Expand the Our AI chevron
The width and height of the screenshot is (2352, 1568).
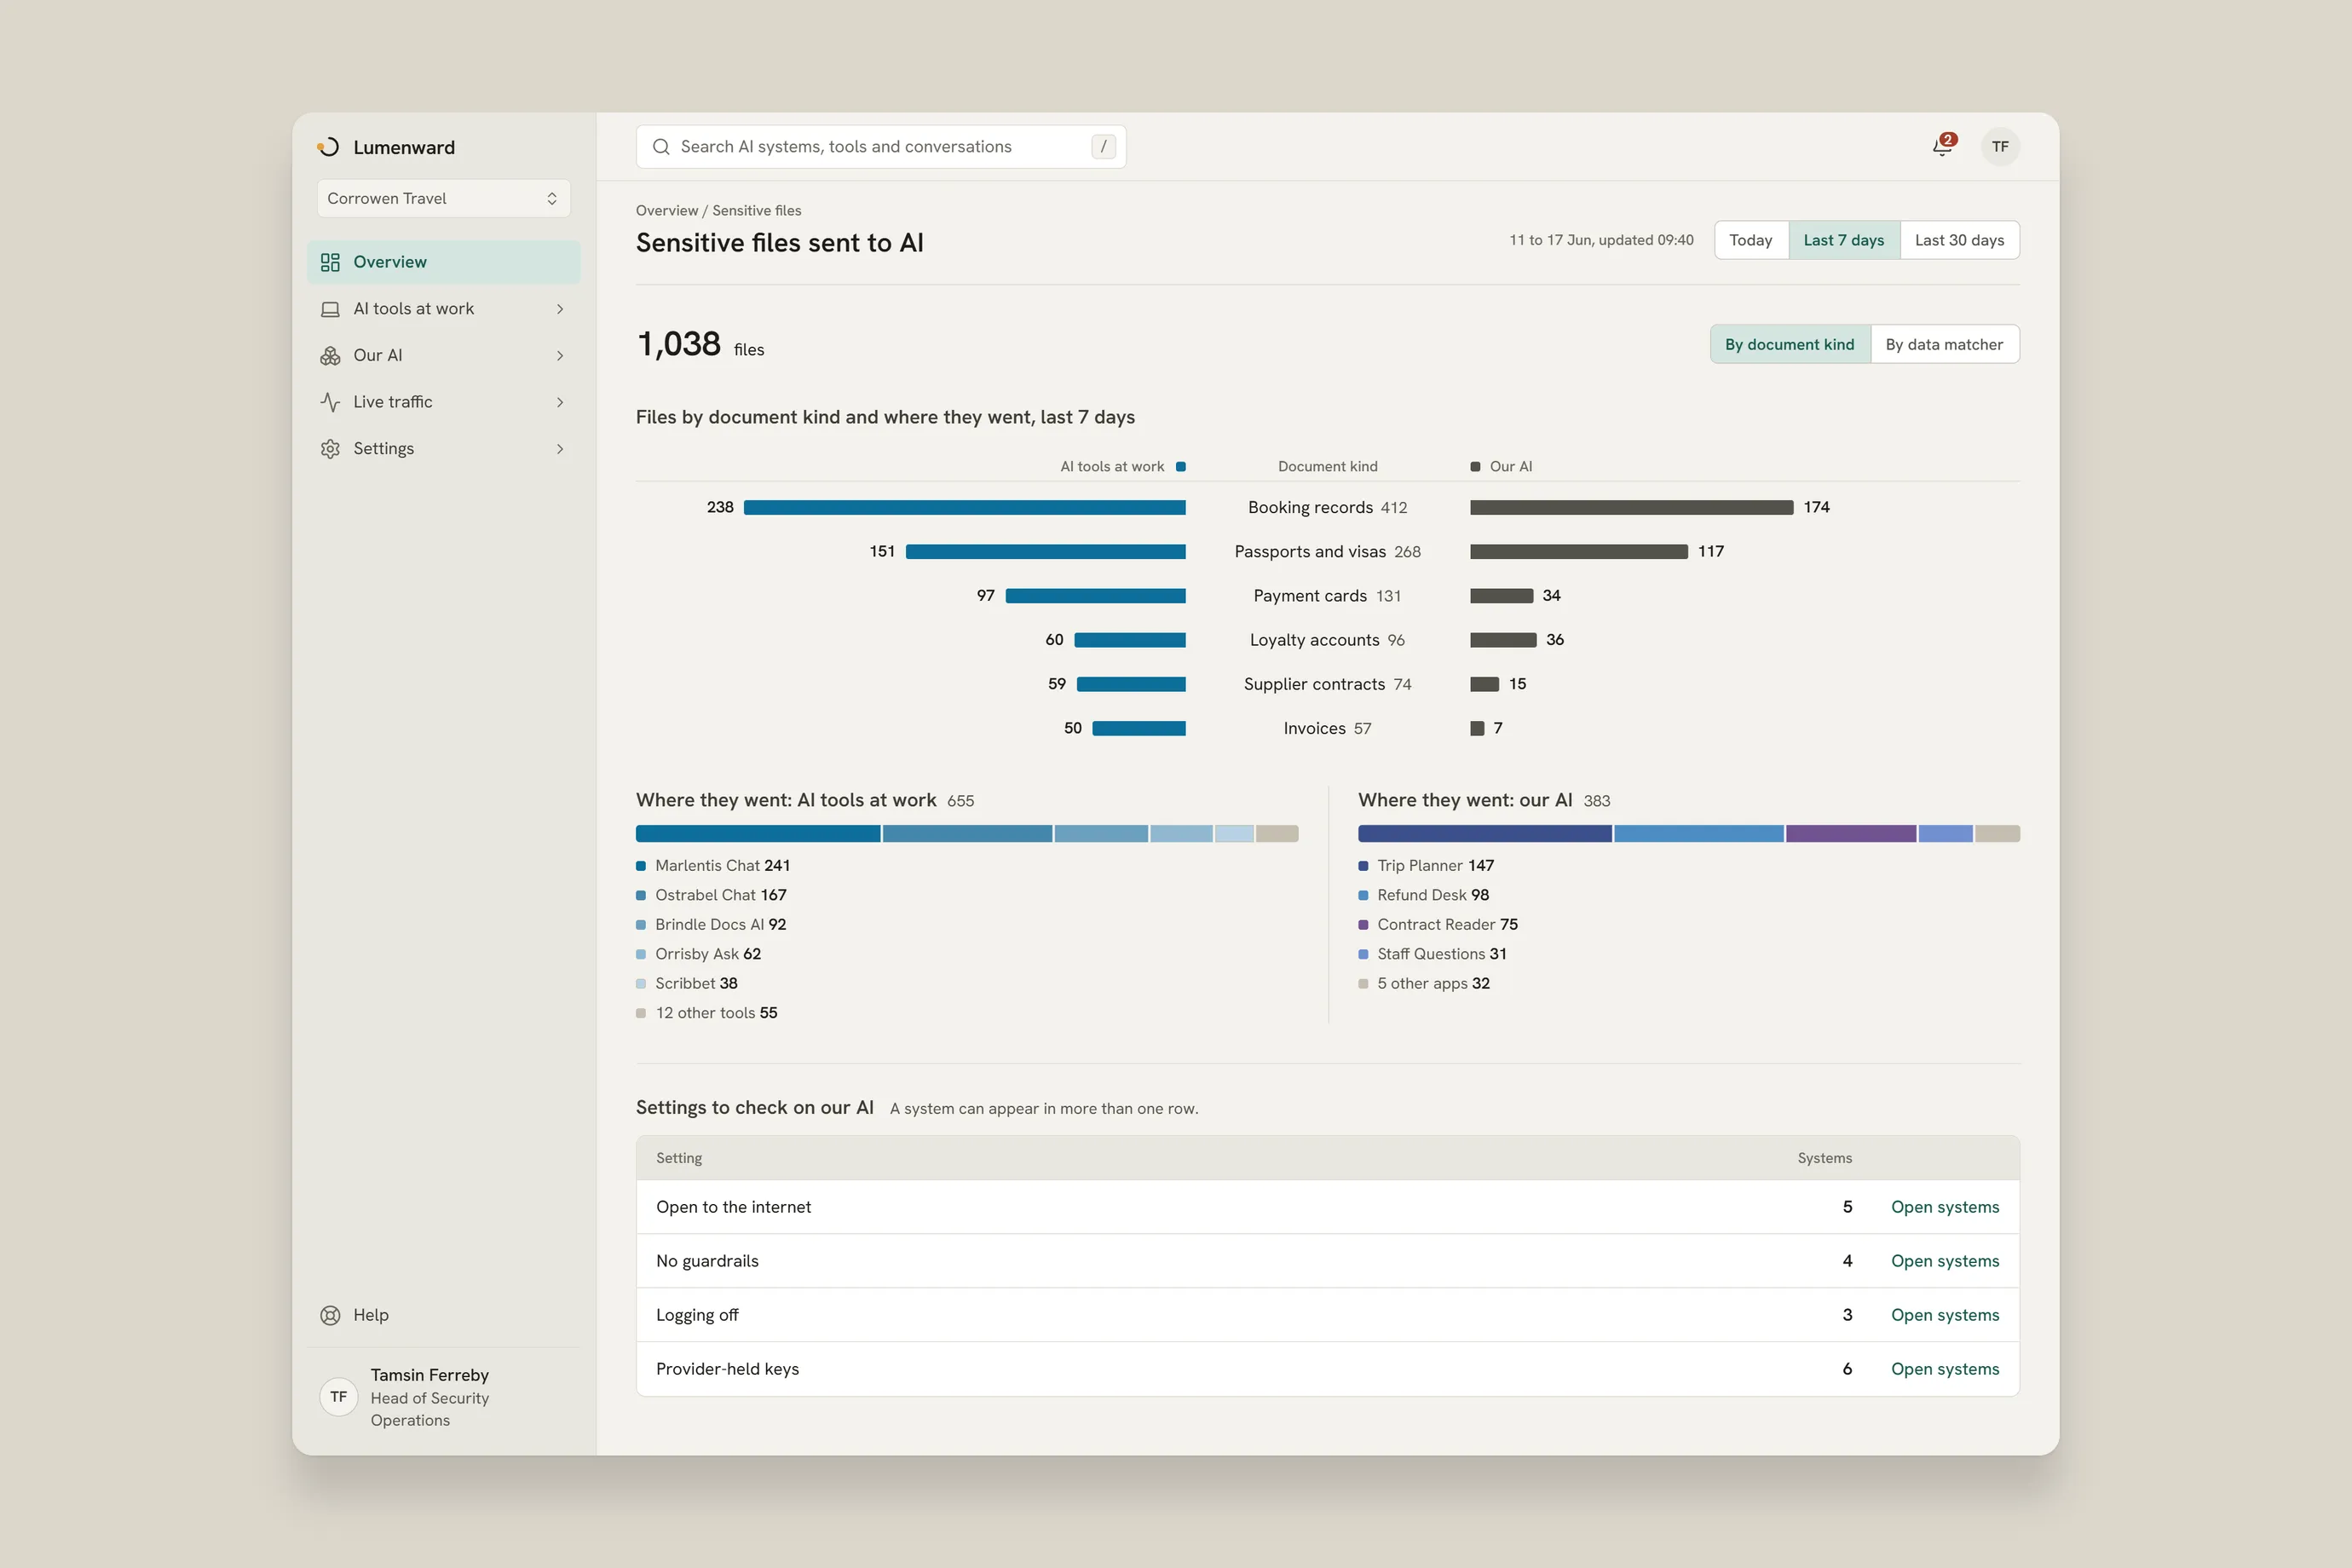(560, 356)
